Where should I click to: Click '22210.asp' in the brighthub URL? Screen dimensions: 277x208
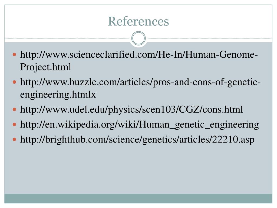click(x=233, y=139)
